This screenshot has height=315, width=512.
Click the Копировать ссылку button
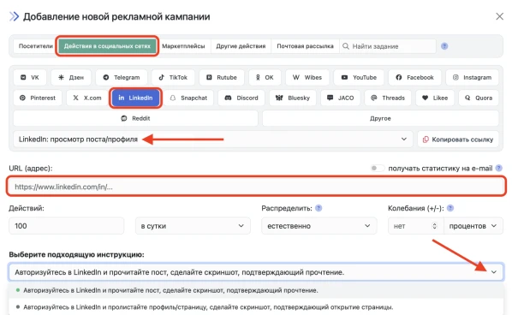458,140
